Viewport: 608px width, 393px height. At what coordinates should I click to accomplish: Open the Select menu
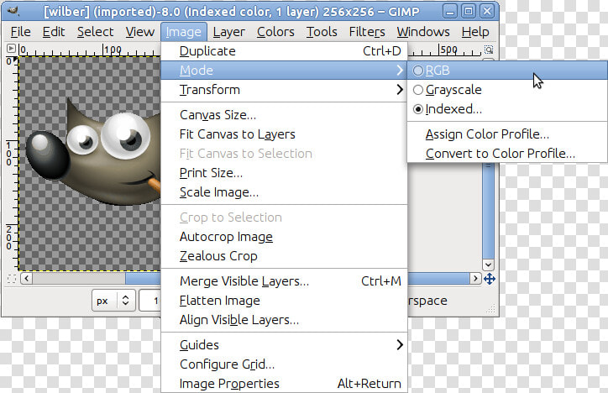[96, 32]
